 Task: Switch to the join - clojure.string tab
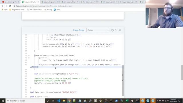pos(69,2)
